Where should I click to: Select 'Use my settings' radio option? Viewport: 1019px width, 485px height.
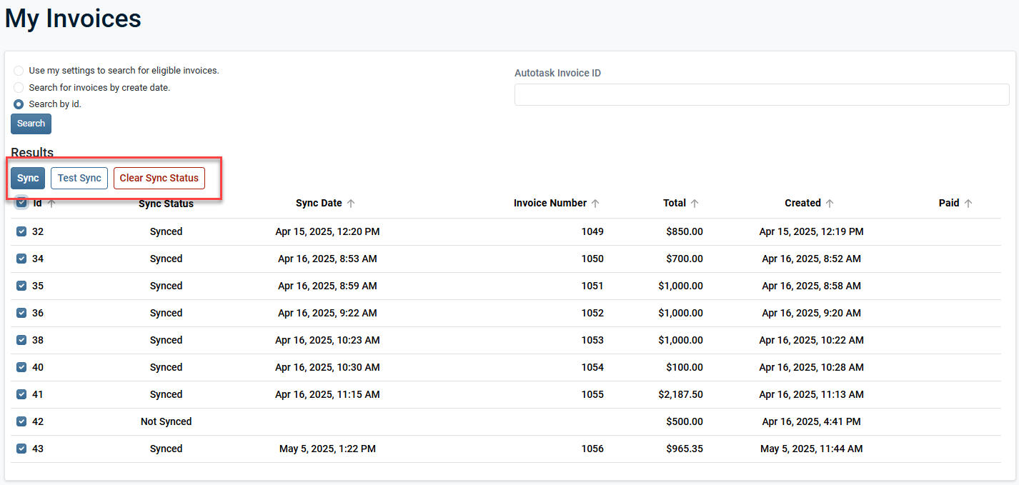[19, 71]
